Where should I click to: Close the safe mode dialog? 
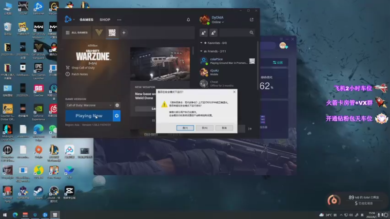(x=234, y=92)
